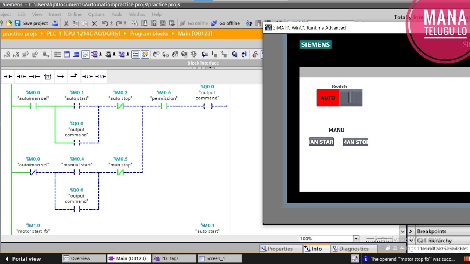
Task: Insert a normally open contact
Action: tap(8, 76)
